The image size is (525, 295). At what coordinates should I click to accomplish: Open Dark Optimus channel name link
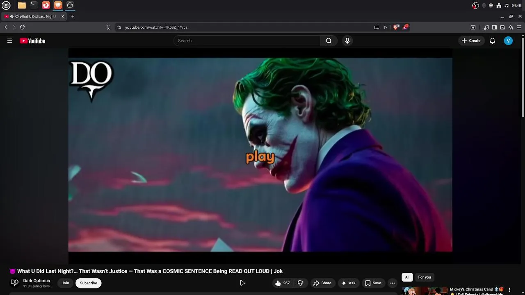(x=37, y=281)
